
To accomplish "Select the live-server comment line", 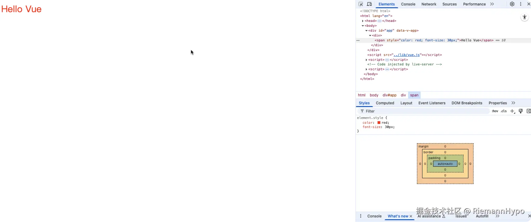I will [404, 64].
